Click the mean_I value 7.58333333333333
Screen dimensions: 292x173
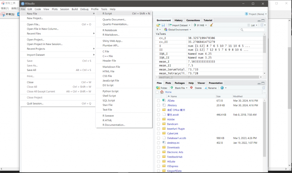click(201, 62)
